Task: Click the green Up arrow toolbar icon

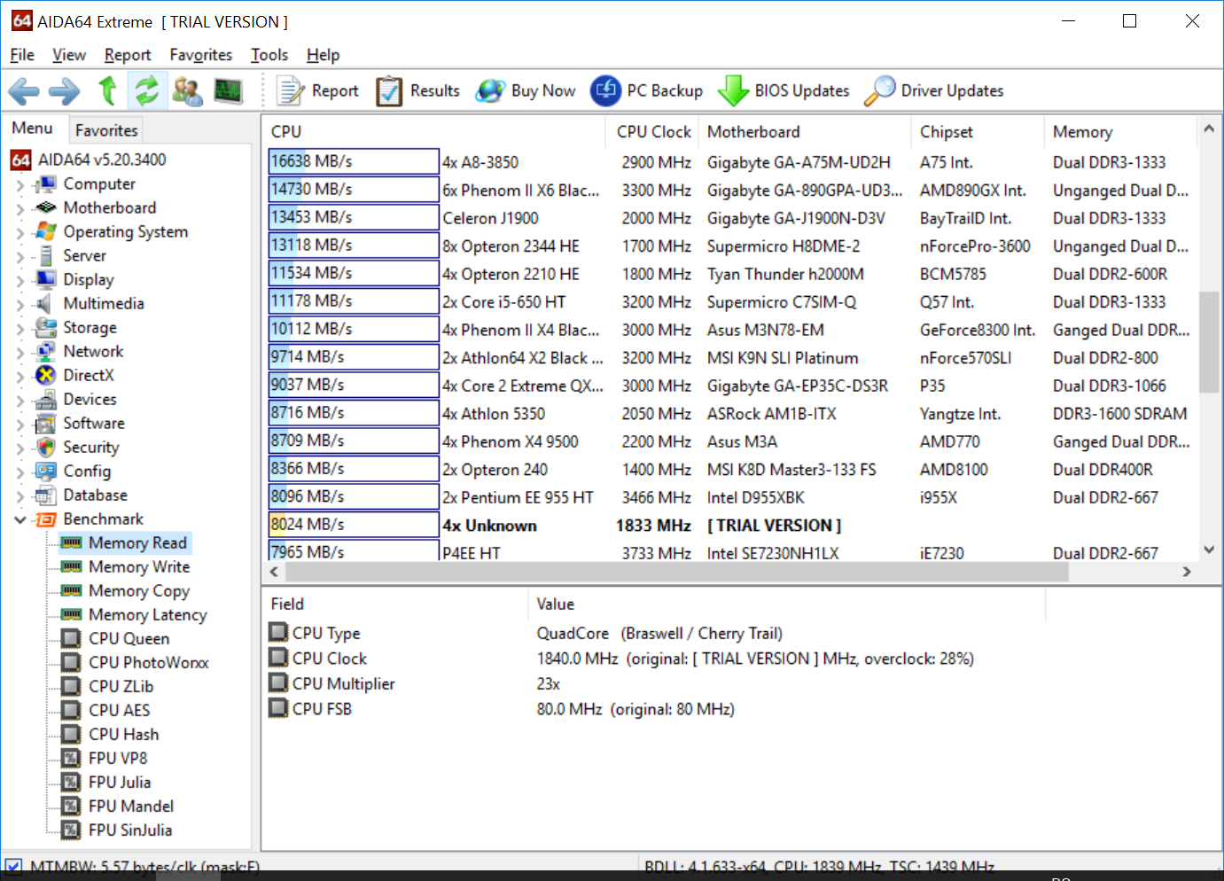Action: 107,90
